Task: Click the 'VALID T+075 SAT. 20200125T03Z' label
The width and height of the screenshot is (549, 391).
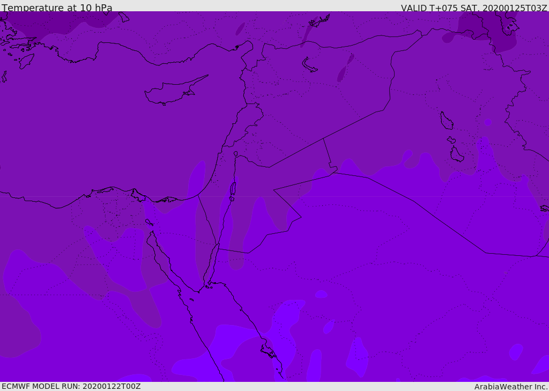Action: pyautogui.click(x=474, y=8)
